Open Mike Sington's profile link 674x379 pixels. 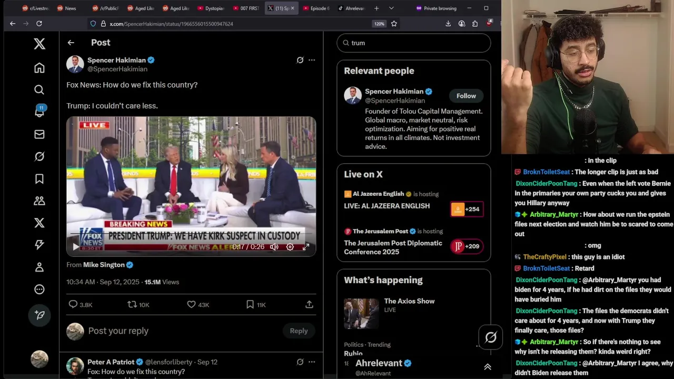[x=104, y=265]
